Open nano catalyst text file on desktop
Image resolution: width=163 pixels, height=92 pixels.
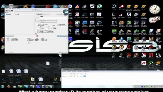click(48, 64)
